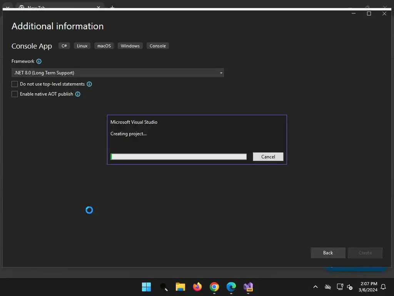Switch to Visual Studio Preview taskbar icon
This screenshot has width=394, height=296.
coord(248,287)
